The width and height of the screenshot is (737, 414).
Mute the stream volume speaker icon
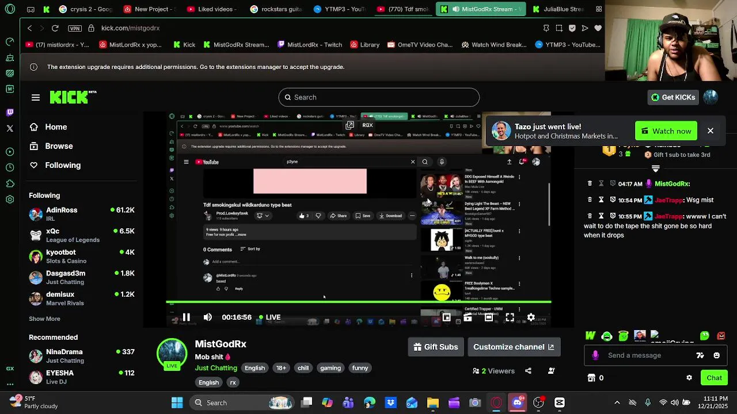pyautogui.click(x=208, y=317)
